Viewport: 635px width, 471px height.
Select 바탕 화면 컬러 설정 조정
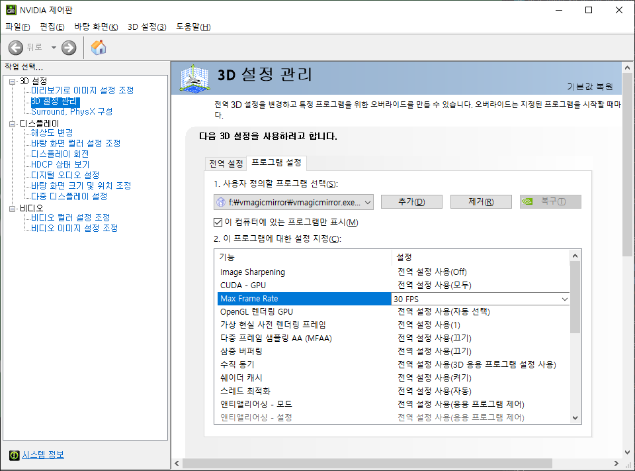coord(75,143)
